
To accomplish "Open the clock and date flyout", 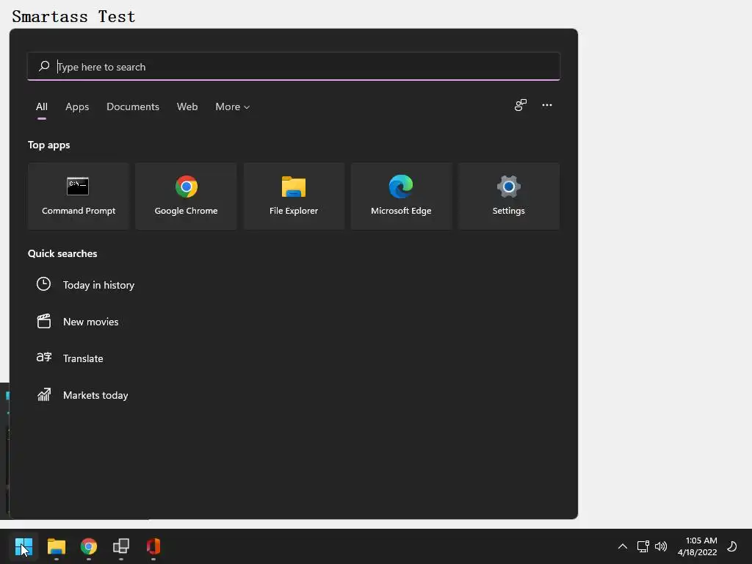I will (698, 546).
